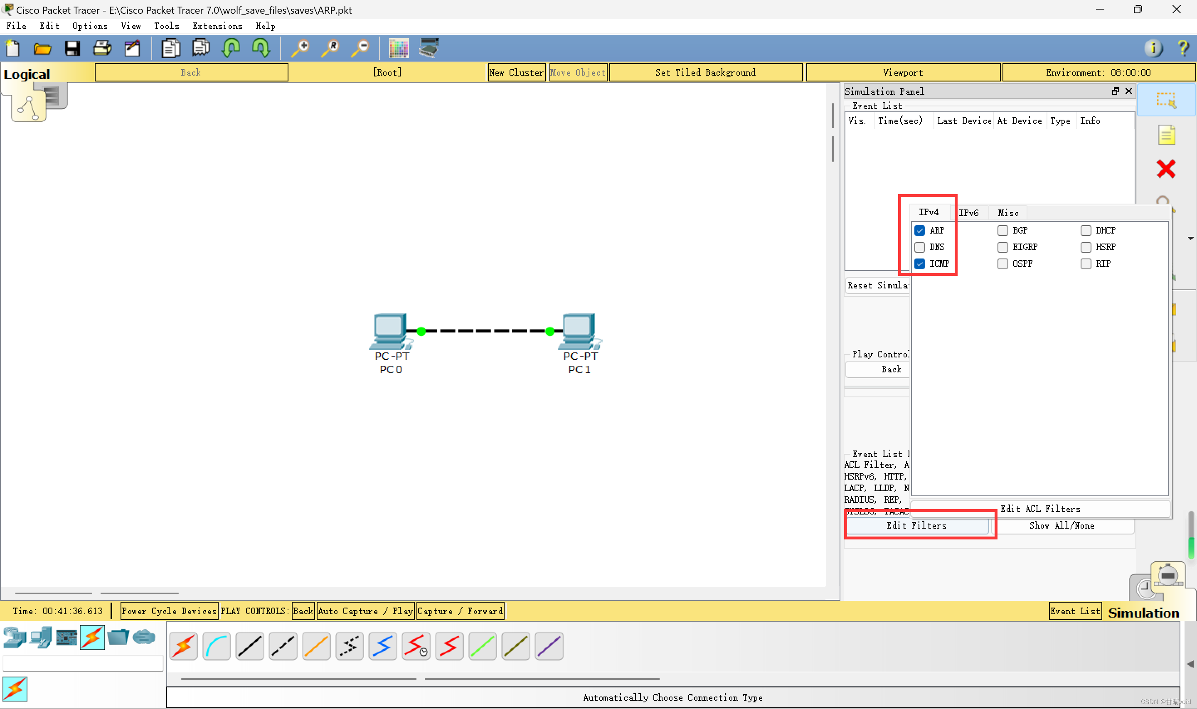Click the Zoom In magnifier icon
Screen dimensions: 1197x709
coord(300,48)
